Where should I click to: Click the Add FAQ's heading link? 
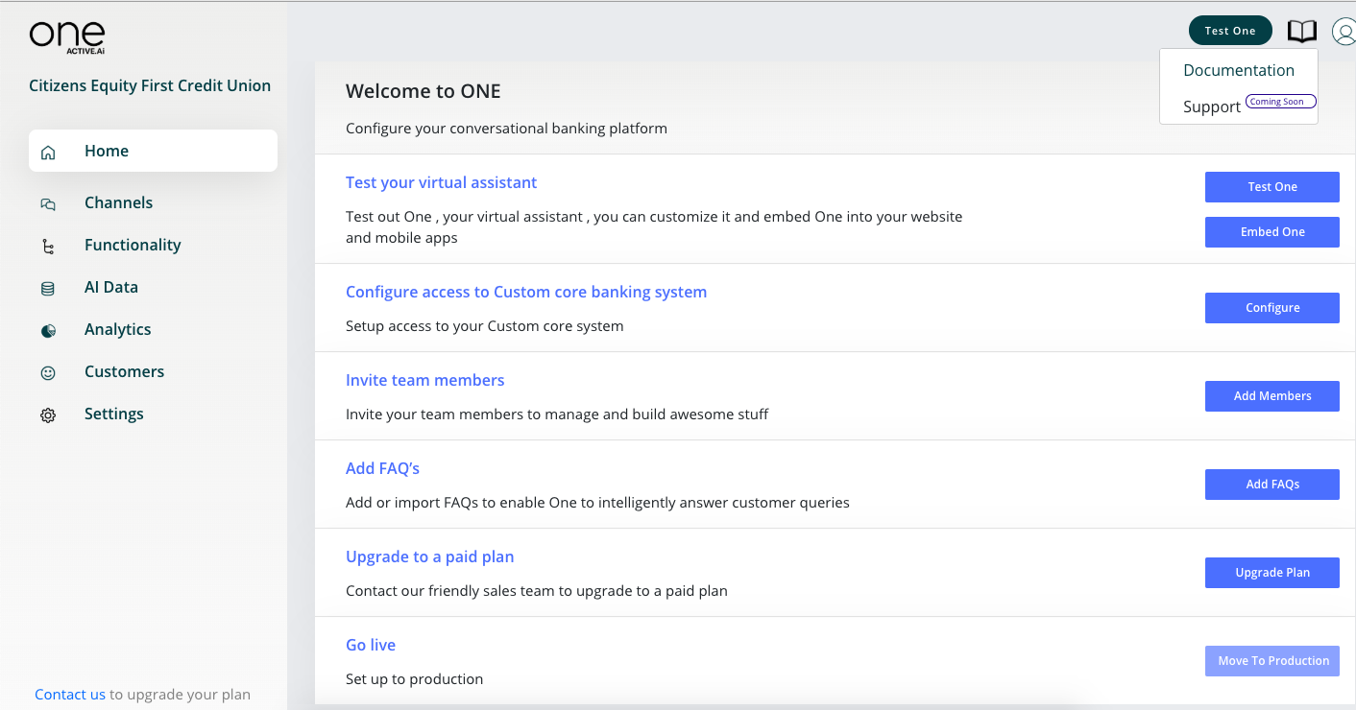click(382, 468)
